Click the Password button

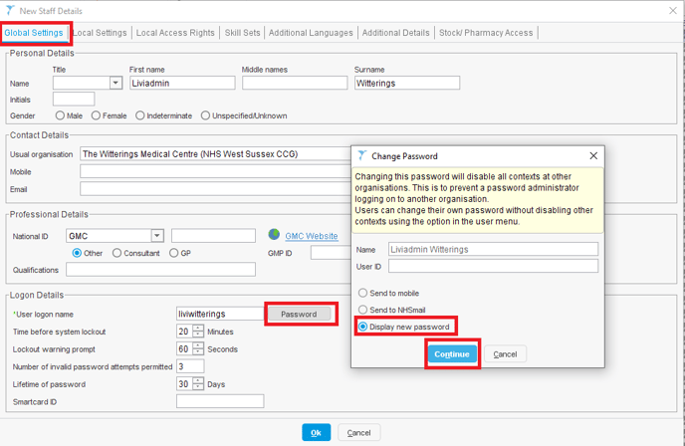[x=299, y=314]
